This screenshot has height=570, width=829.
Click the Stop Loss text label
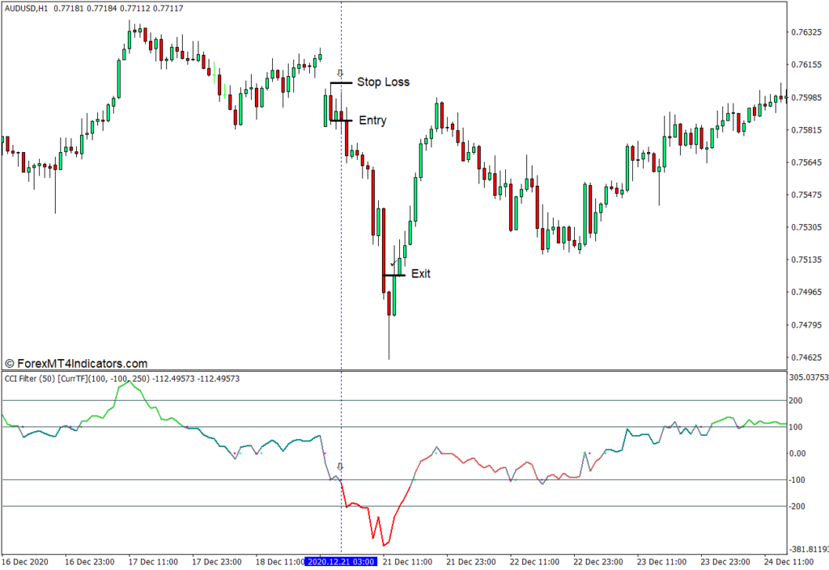click(383, 82)
